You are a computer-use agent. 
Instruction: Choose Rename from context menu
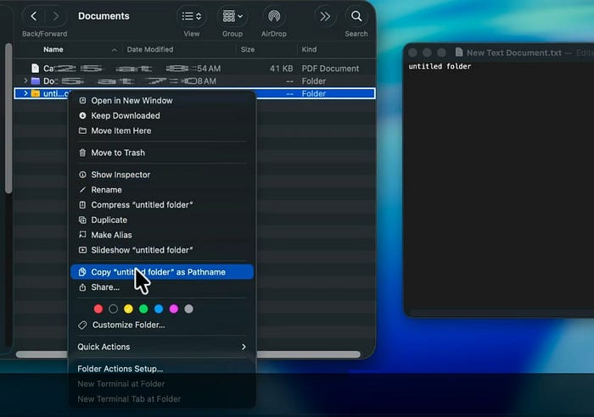(162, 190)
